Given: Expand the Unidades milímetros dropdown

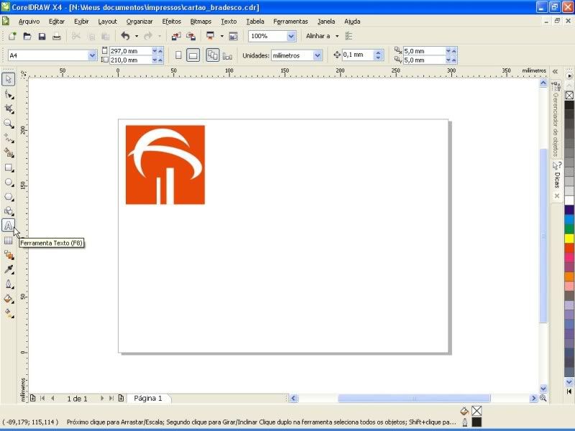Looking at the screenshot, I should pyautogui.click(x=317, y=55).
